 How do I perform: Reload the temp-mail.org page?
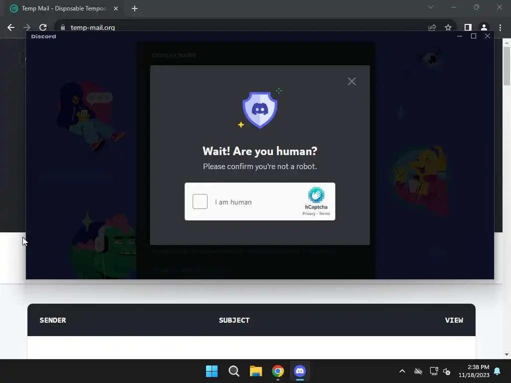click(43, 28)
